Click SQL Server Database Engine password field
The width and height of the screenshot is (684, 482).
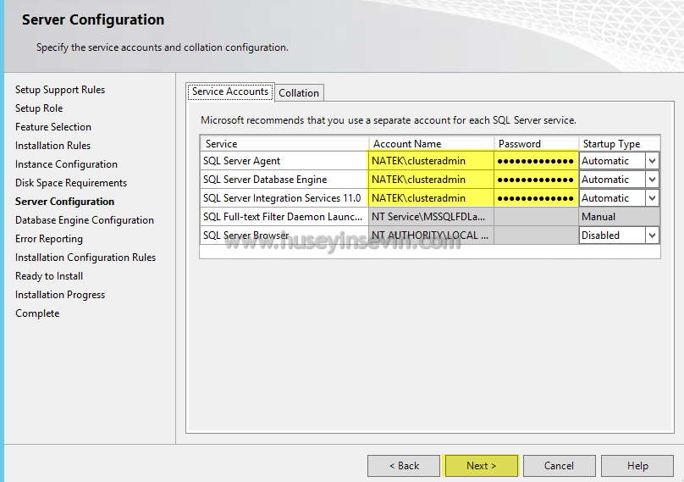pyautogui.click(x=536, y=180)
